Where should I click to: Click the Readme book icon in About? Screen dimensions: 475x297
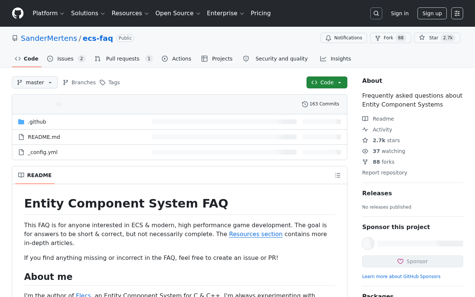(365, 119)
